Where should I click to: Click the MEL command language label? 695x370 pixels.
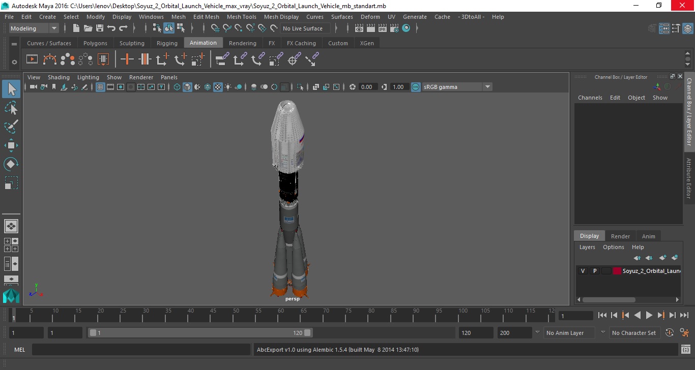click(x=20, y=350)
